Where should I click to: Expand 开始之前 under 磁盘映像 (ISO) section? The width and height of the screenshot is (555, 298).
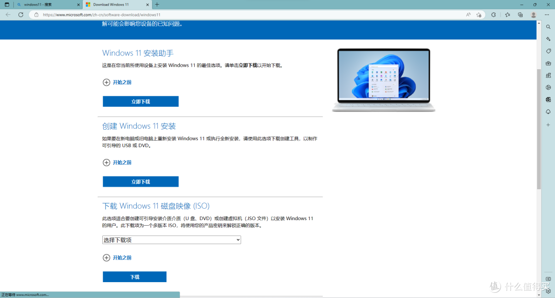click(117, 258)
